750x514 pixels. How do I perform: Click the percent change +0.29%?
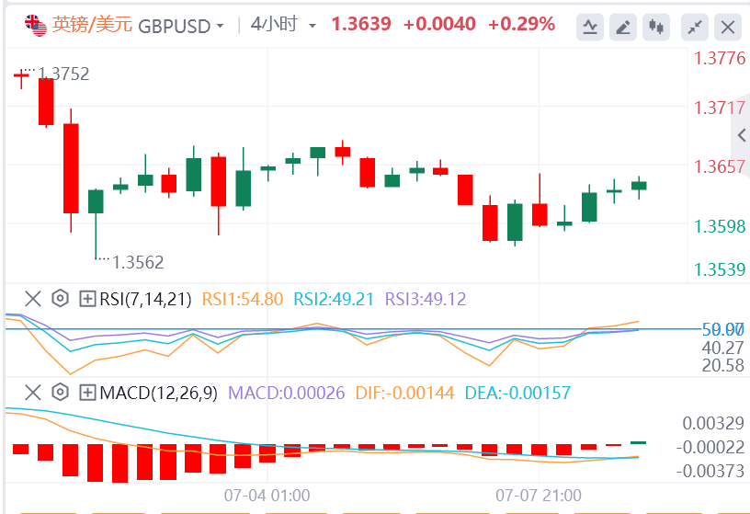pos(521,24)
